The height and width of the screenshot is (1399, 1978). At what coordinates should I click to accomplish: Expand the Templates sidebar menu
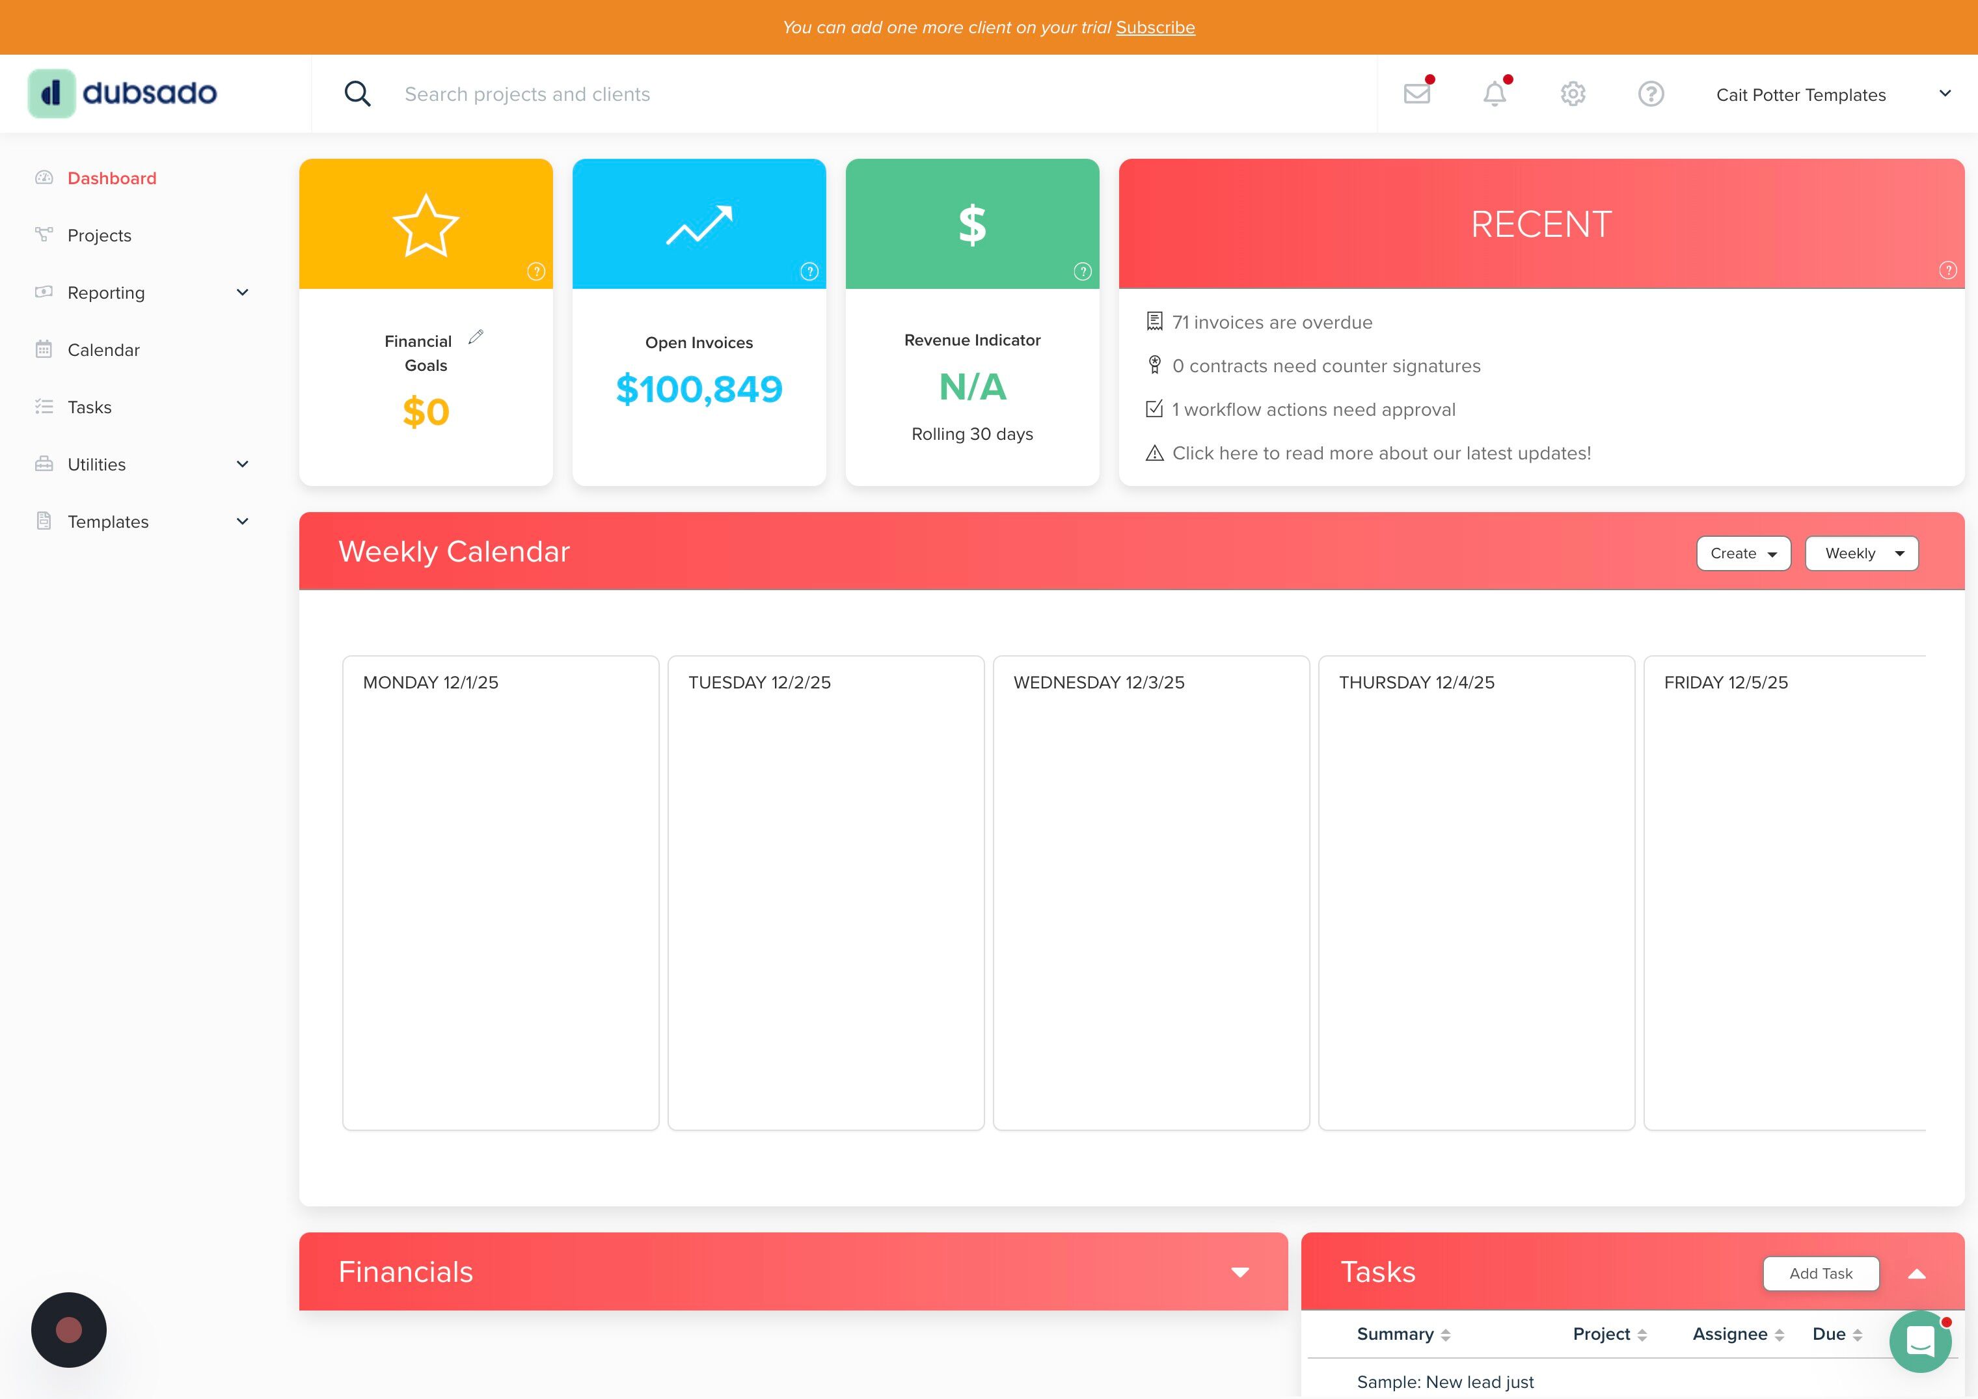pos(242,522)
